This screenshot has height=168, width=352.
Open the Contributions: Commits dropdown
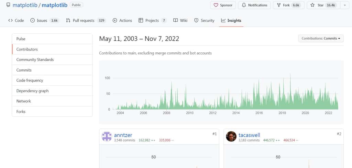pos(321,39)
